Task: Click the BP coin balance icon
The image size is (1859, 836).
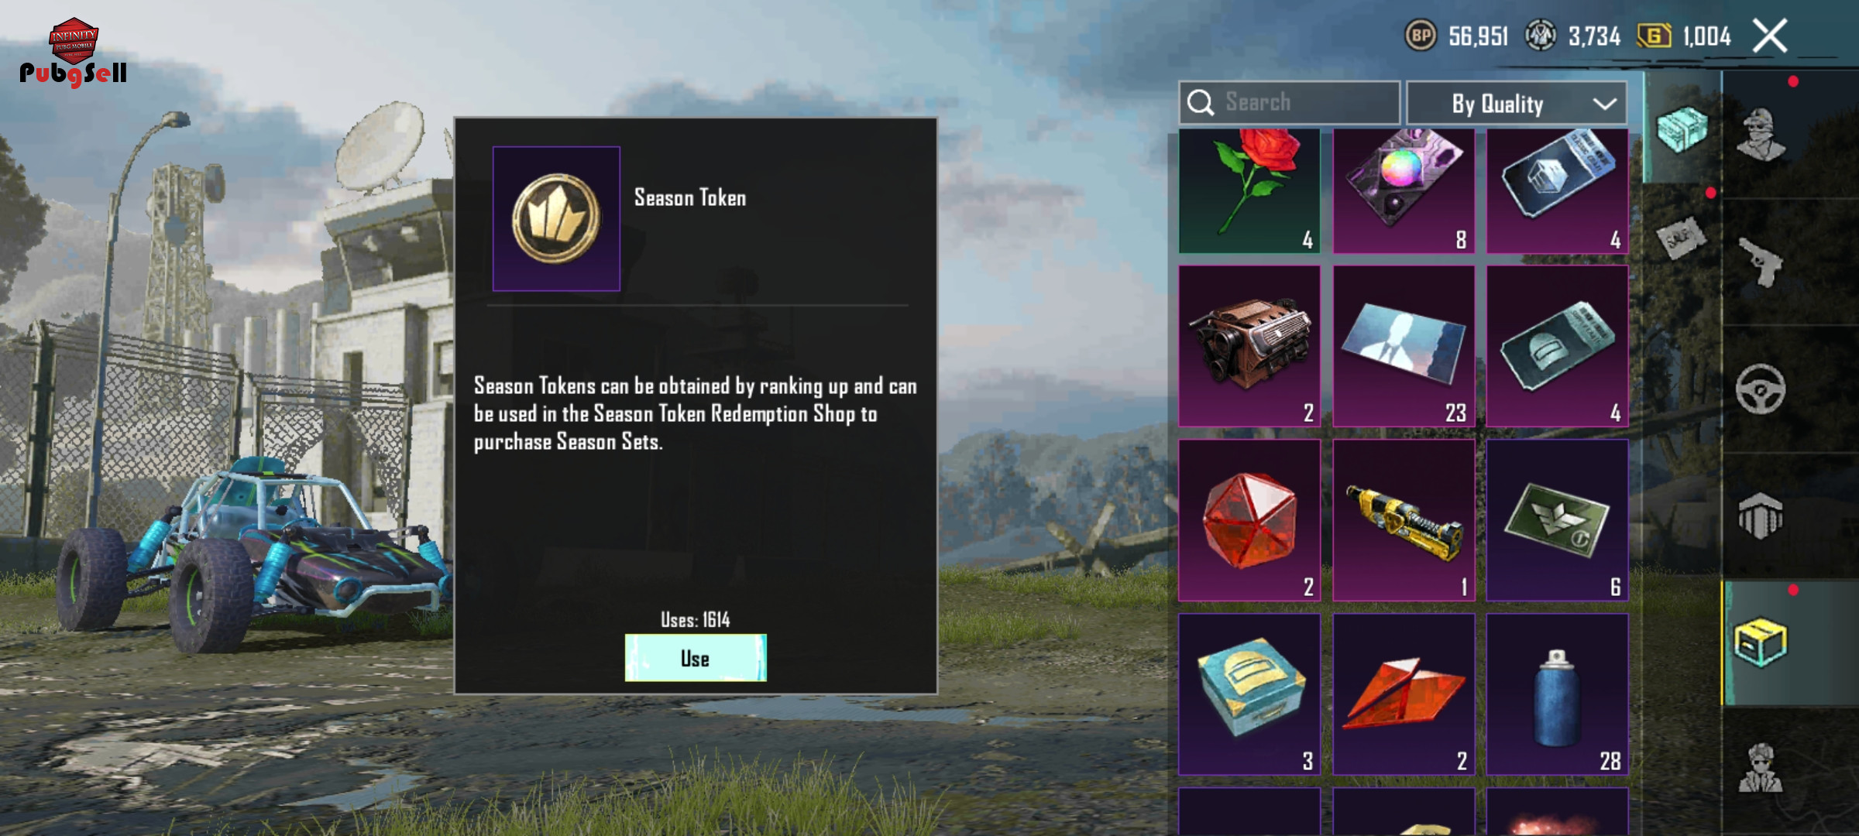Action: pos(1421,36)
